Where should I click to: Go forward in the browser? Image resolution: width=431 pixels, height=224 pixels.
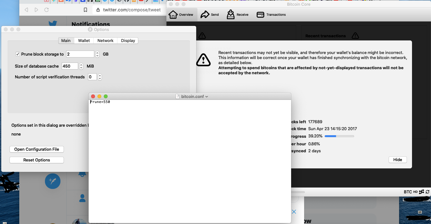(x=36, y=10)
